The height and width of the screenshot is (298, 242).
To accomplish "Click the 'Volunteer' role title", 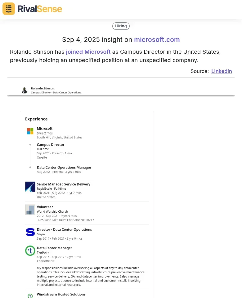I will point(45,207).
